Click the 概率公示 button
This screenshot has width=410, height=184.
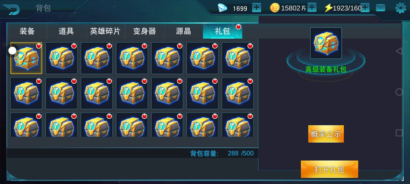[x=326, y=134]
